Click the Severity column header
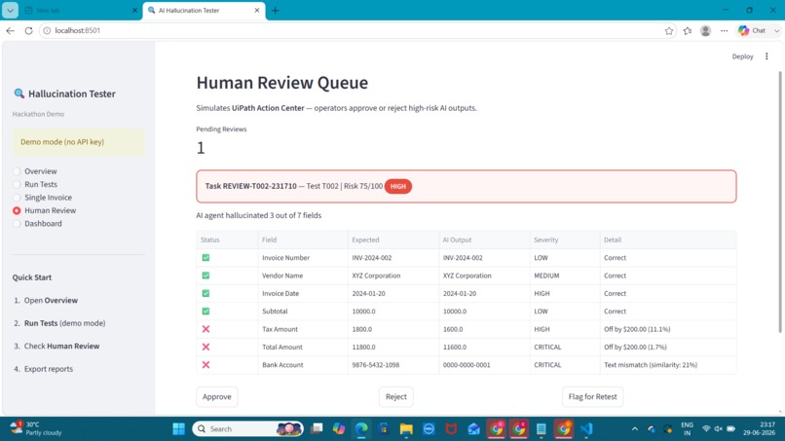Screen dimensions: 785x441 pos(565,239)
